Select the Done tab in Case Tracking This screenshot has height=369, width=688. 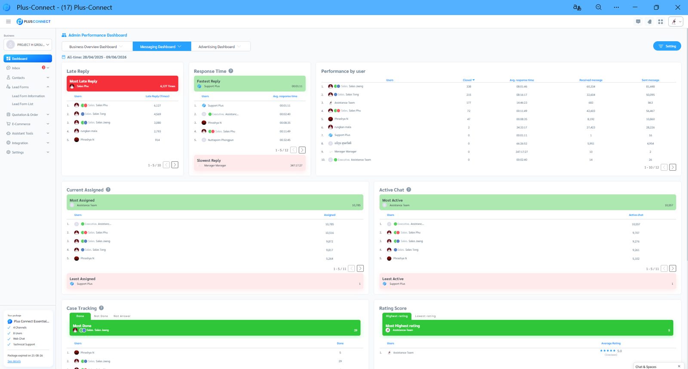[80, 316]
